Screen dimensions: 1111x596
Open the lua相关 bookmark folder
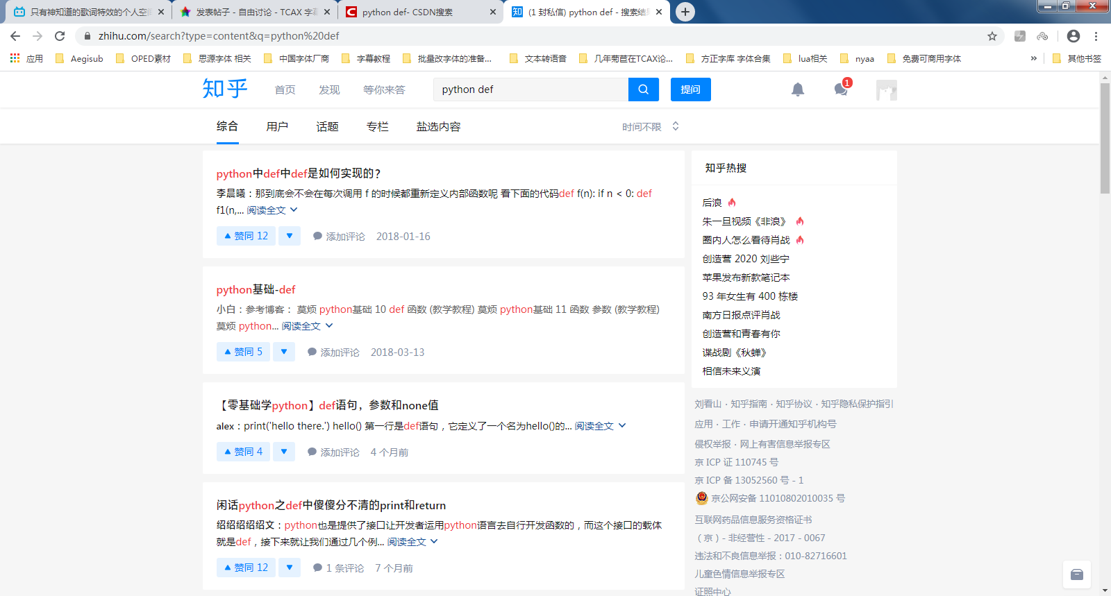point(805,59)
